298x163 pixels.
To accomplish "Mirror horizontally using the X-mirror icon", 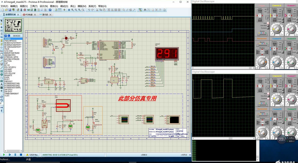I will coord(2,107).
